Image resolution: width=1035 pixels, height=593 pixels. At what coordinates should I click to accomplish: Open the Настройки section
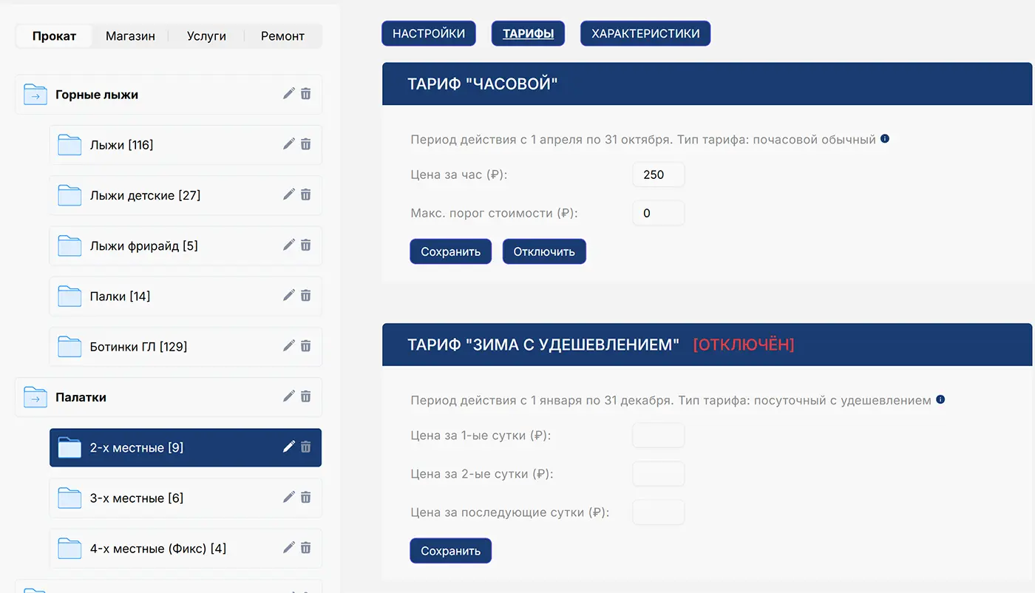click(429, 33)
